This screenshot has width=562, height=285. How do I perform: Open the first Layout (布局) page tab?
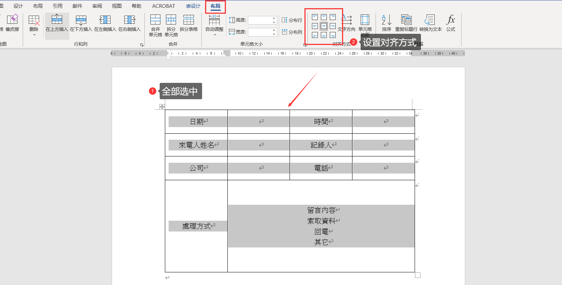(38, 6)
